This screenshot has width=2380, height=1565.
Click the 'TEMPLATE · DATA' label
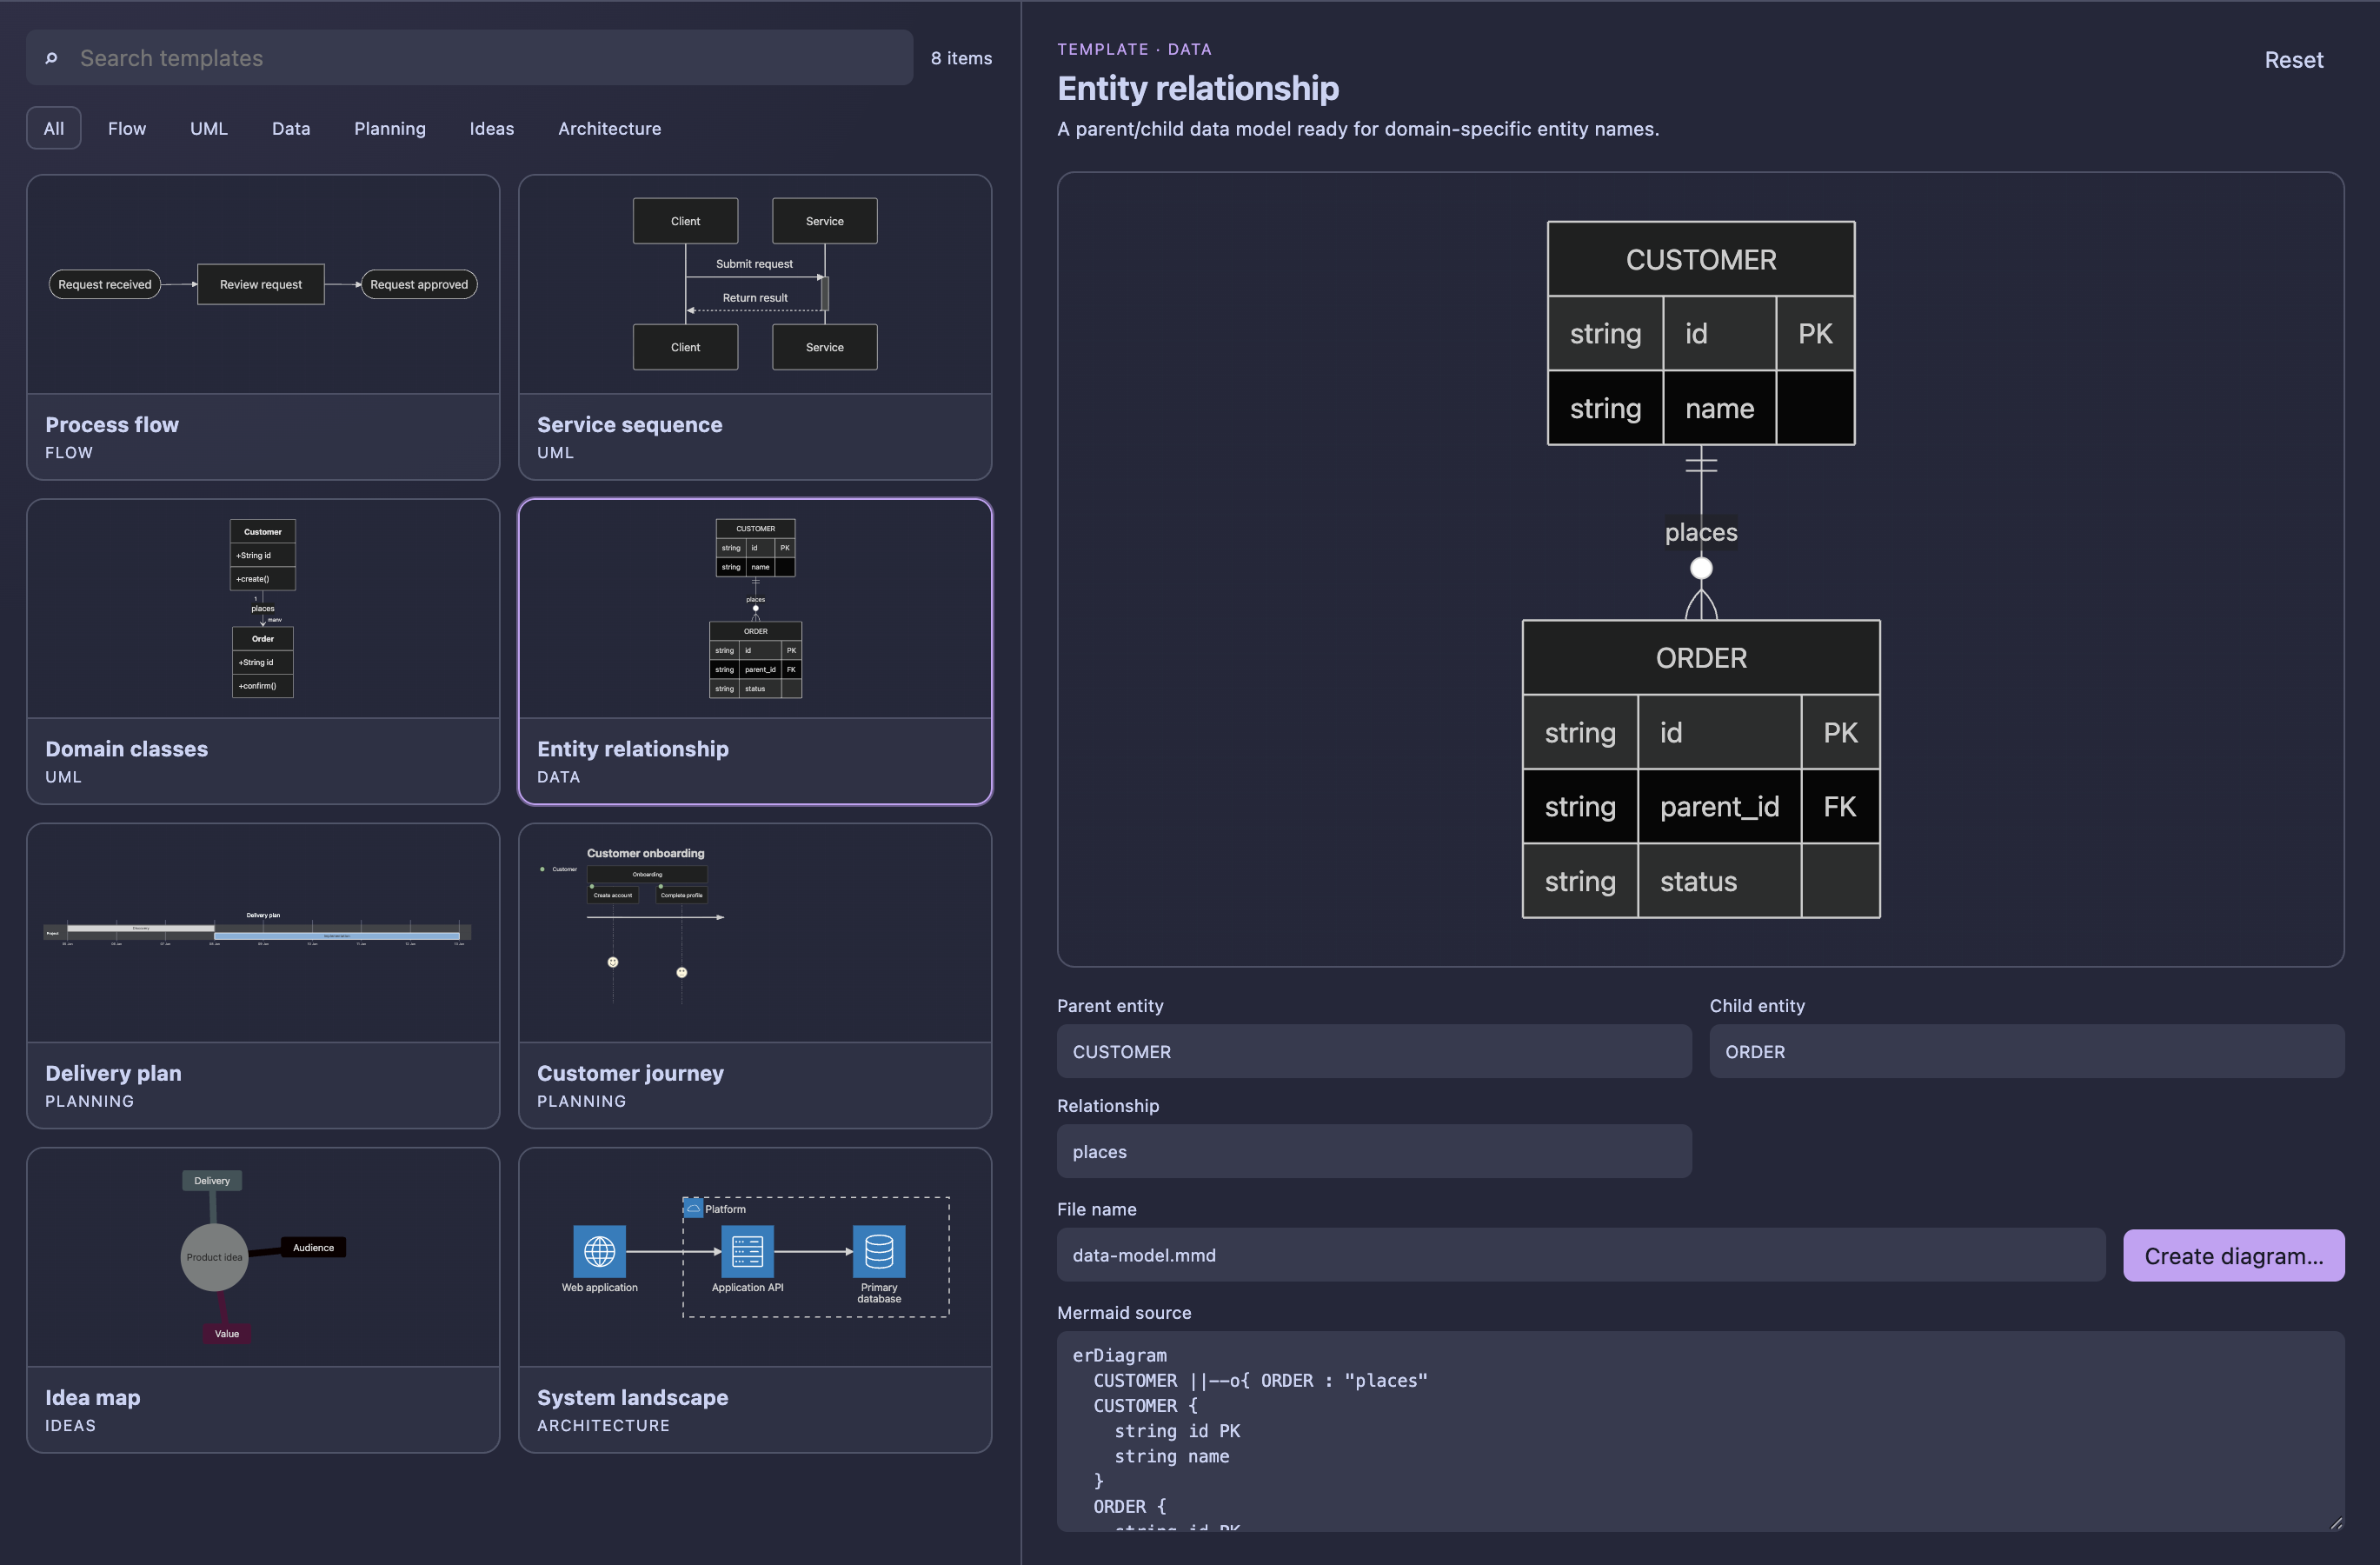point(1134,49)
